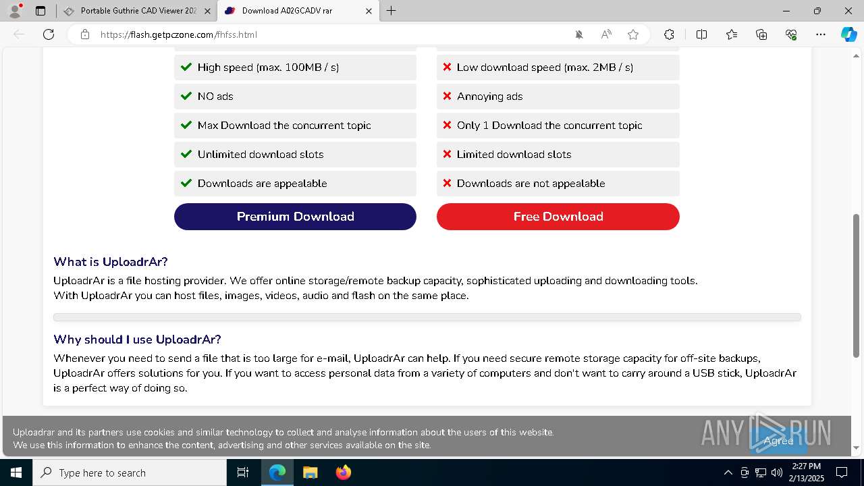
Task: Click the page vertical scrollbar thumb
Action: point(857,286)
